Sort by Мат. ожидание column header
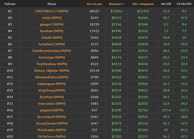The height and width of the screenshot is (139, 194). (143, 4)
